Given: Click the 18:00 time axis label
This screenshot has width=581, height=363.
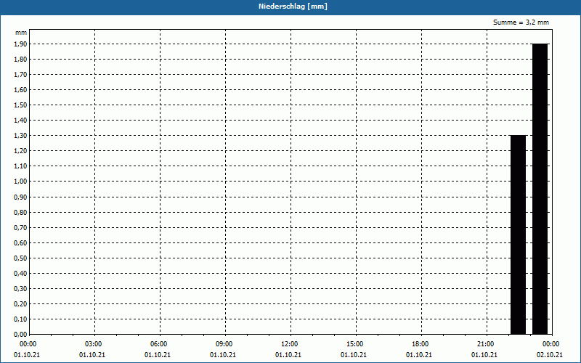Looking at the screenshot, I should click(420, 344).
